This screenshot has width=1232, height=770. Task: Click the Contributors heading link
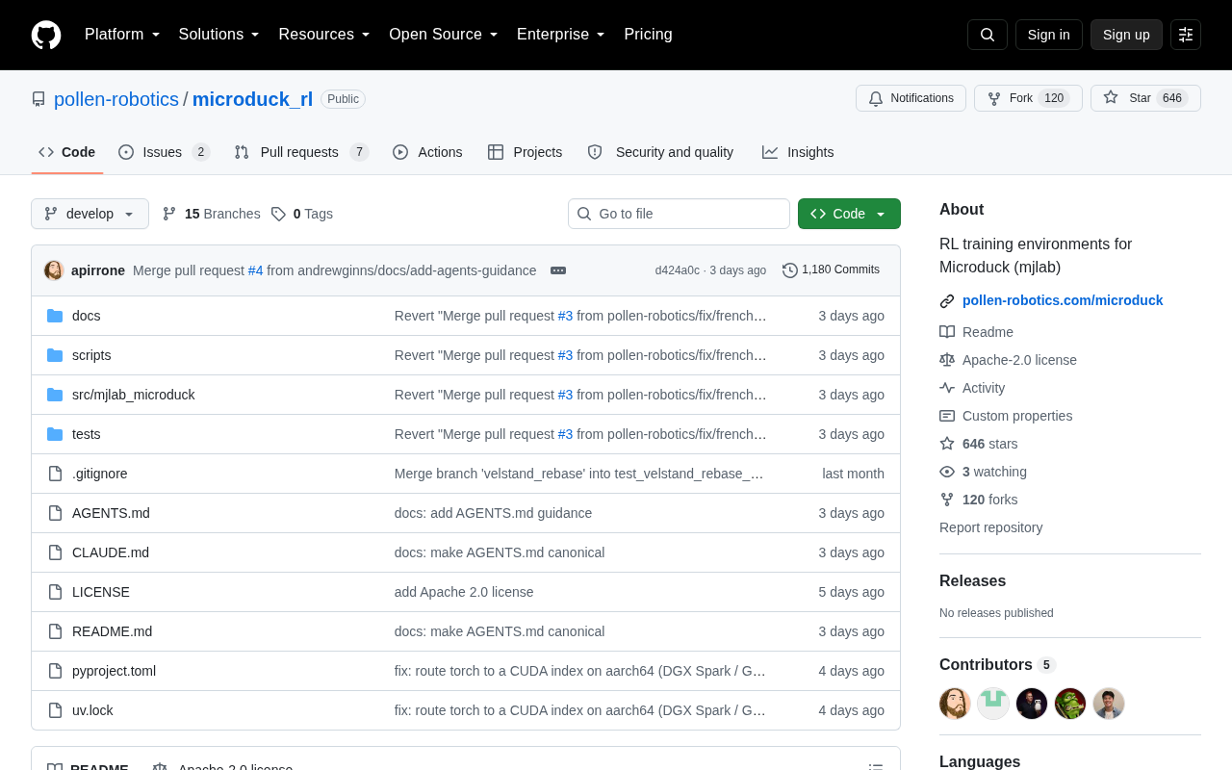(997, 665)
